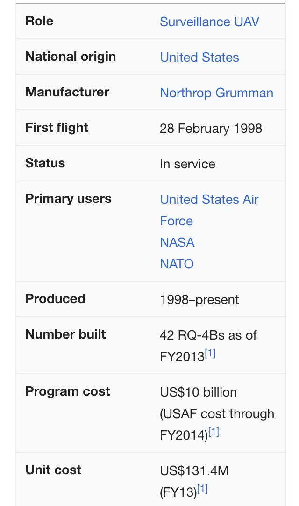This screenshot has height=506, width=299.
Task: Click the "Primary users" row label
Action: (x=68, y=198)
